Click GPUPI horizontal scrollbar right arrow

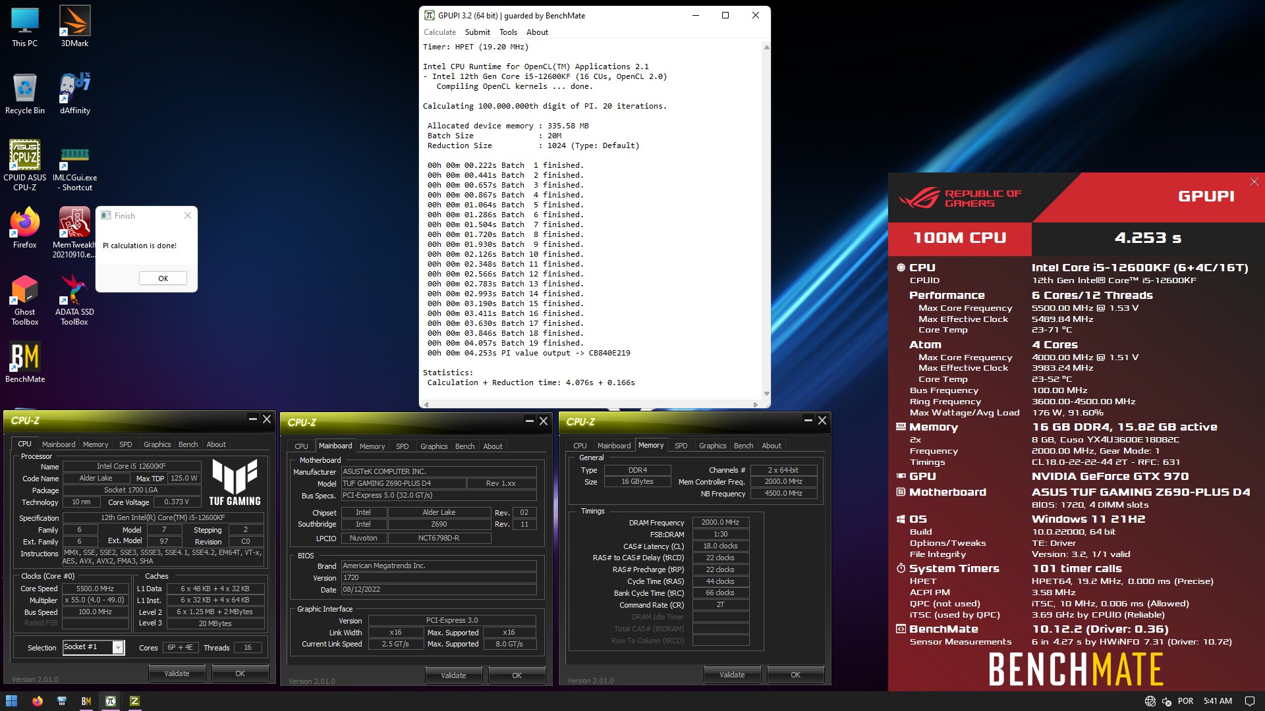[x=755, y=404]
